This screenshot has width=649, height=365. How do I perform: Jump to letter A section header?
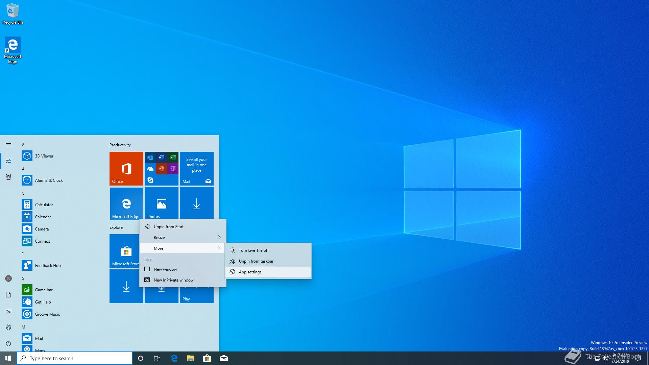click(x=23, y=169)
